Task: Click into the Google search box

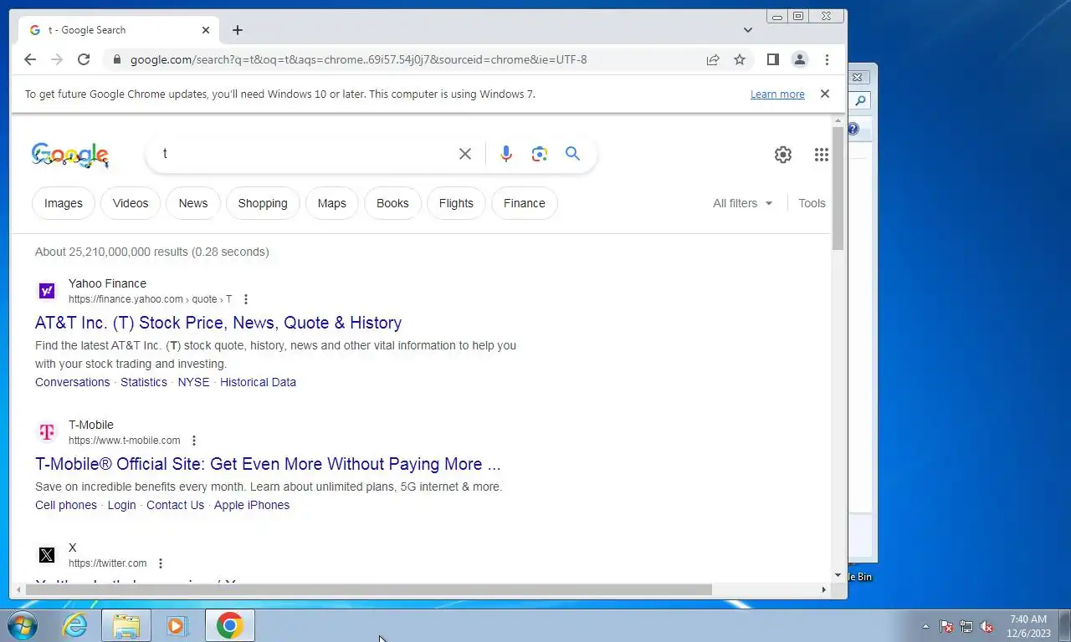Action: (x=305, y=154)
